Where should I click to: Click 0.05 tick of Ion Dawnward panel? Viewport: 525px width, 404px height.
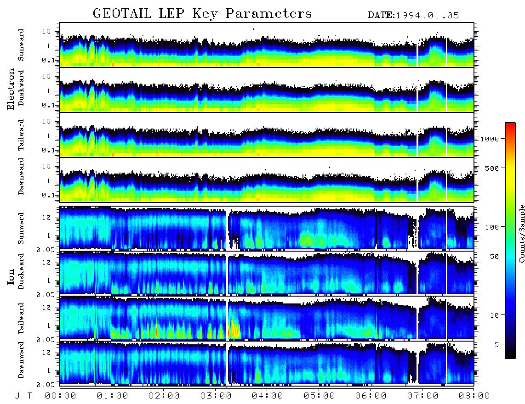click(x=46, y=385)
